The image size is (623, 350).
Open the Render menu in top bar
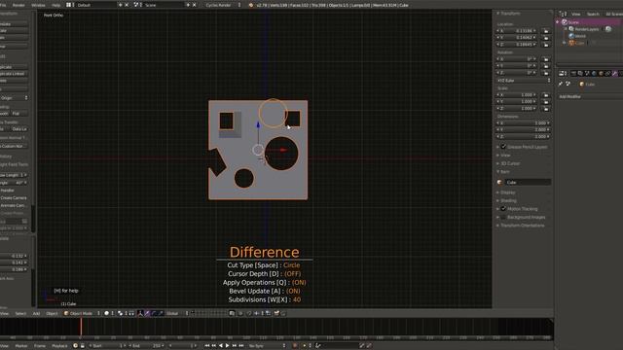pyautogui.click(x=18, y=5)
